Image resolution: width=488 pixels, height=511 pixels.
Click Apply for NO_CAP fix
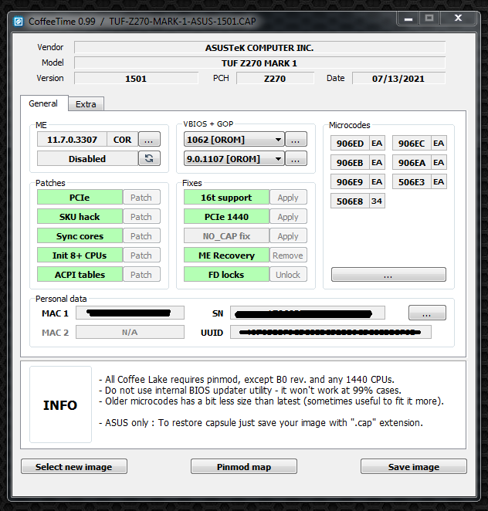pos(288,236)
